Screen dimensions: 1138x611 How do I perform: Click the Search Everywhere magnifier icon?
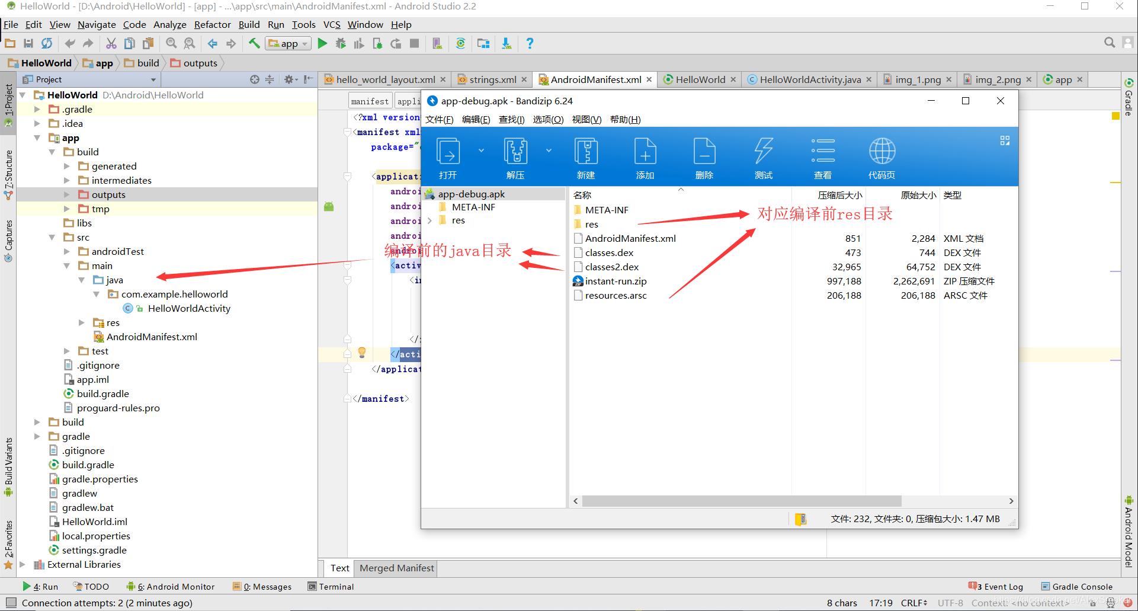tap(1110, 43)
